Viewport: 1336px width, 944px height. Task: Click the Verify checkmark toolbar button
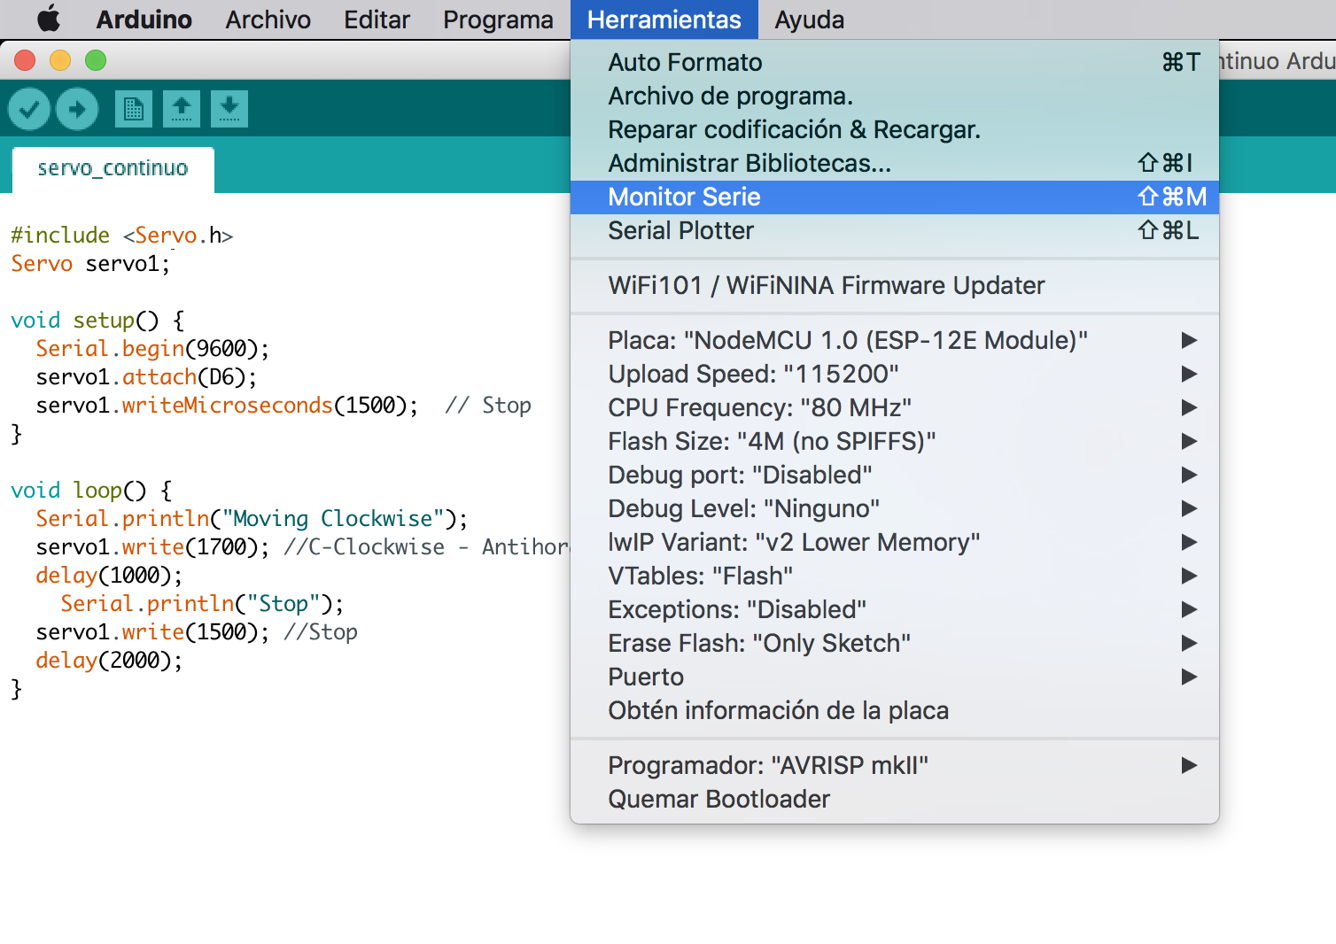coord(29,109)
